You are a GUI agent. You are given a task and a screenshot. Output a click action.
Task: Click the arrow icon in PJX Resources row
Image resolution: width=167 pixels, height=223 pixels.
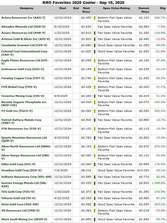(95, 129)
